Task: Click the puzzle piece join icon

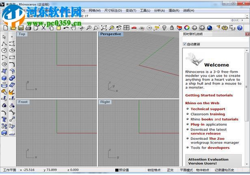Action: coord(4,92)
